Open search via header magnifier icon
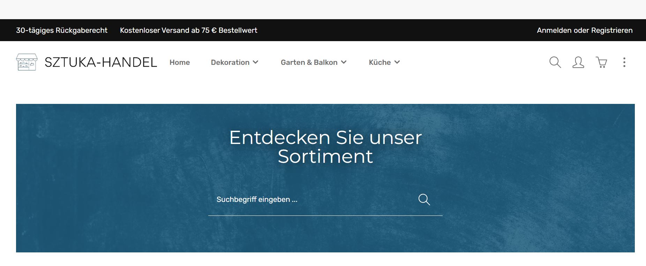The image size is (646, 266). click(x=555, y=62)
